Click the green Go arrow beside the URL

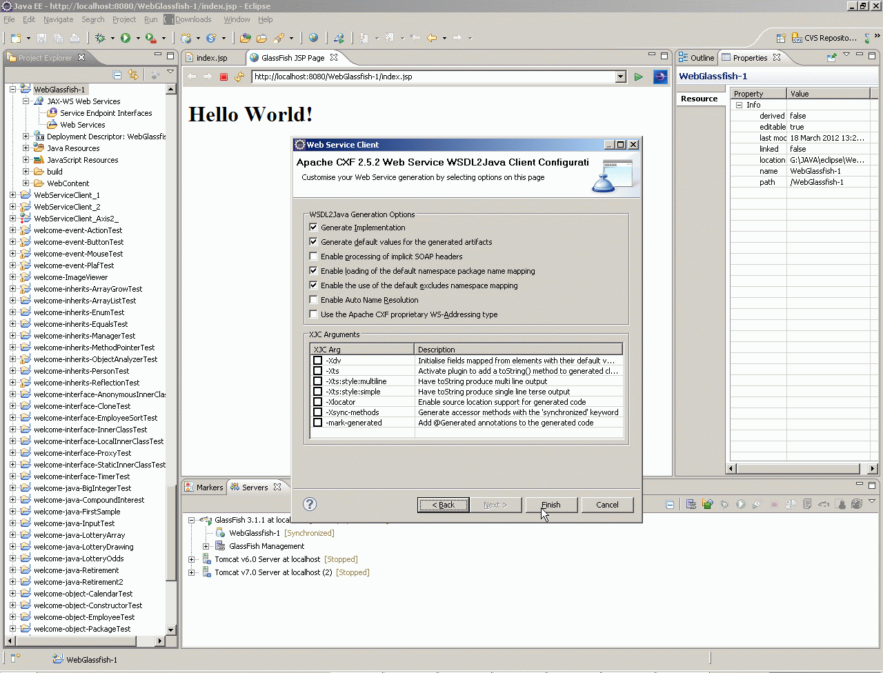[x=639, y=77]
